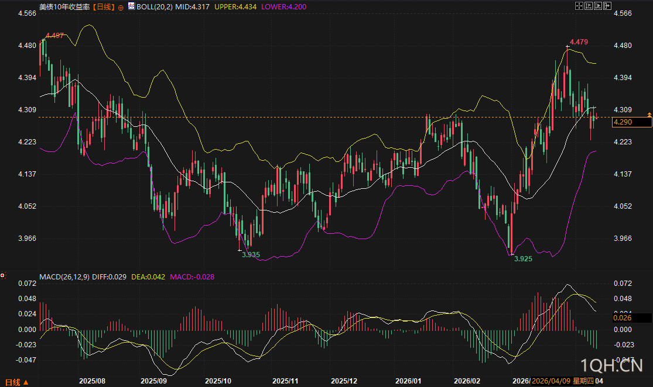Click the MACD(26,12,9) indicator label

[x=64, y=276]
